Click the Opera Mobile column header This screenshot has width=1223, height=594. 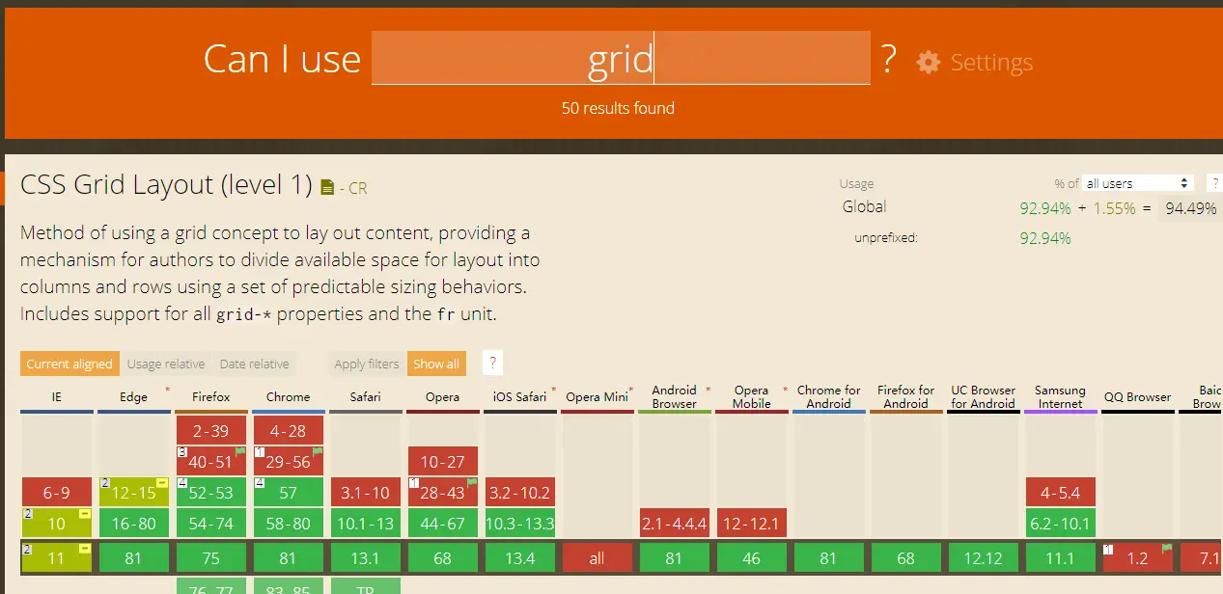(752, 396)
